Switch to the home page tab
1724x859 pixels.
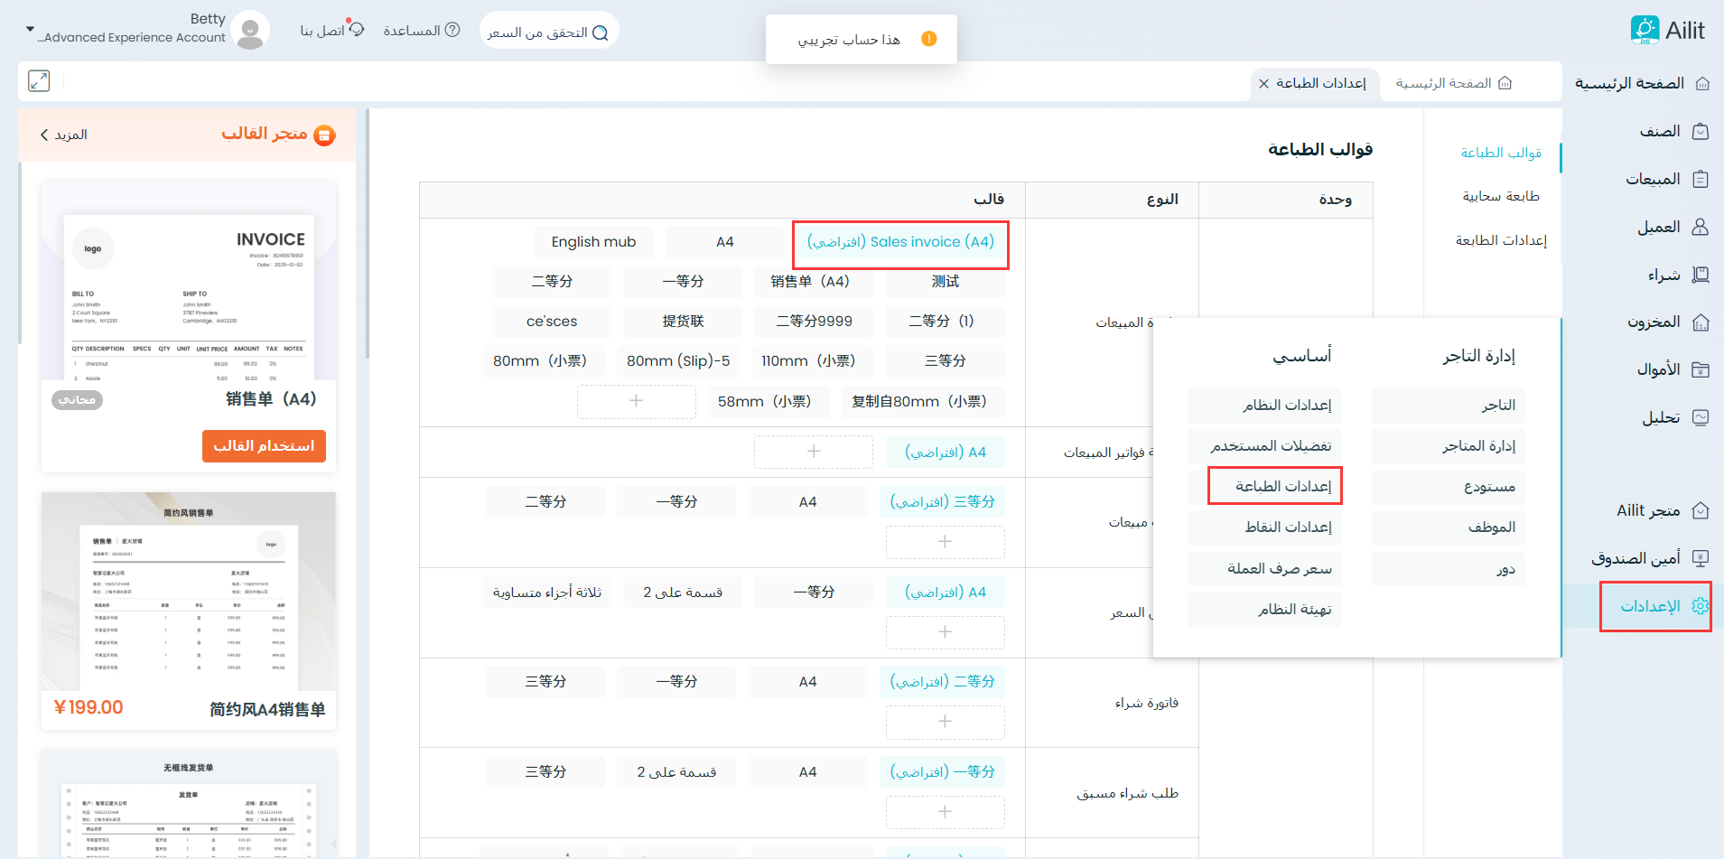click(x=1453, y=83)
